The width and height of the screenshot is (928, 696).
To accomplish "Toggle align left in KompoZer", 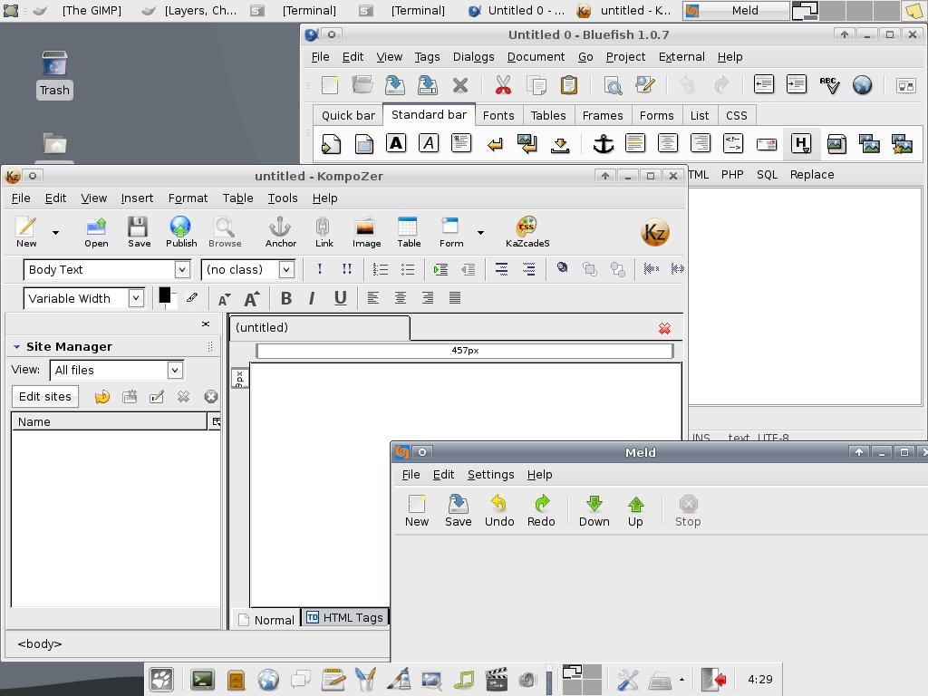I will coord(372,297).
